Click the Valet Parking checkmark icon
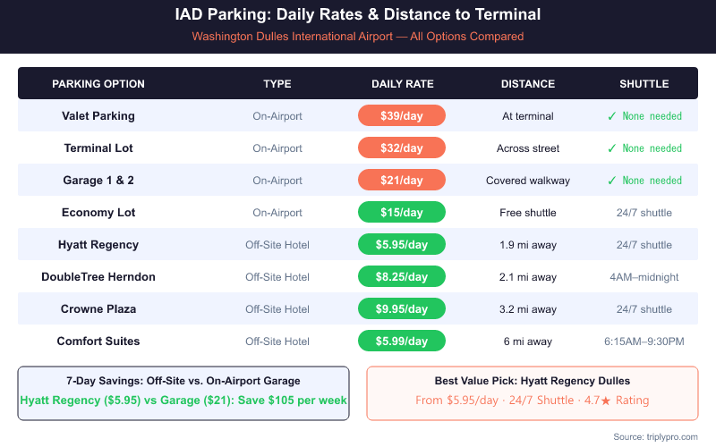Viewport: 716px width, 447px height. tap(611, 116)
